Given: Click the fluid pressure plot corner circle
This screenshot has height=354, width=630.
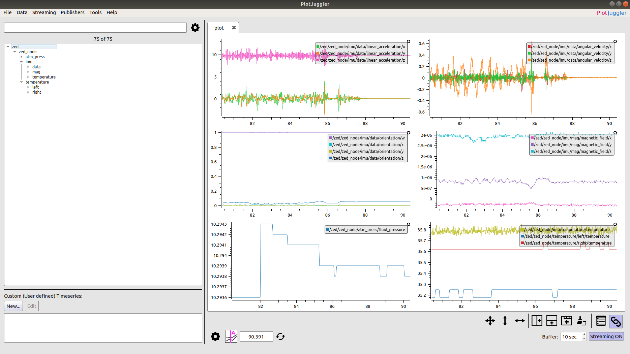Looking at the screenshot, I should coord(409,224).
